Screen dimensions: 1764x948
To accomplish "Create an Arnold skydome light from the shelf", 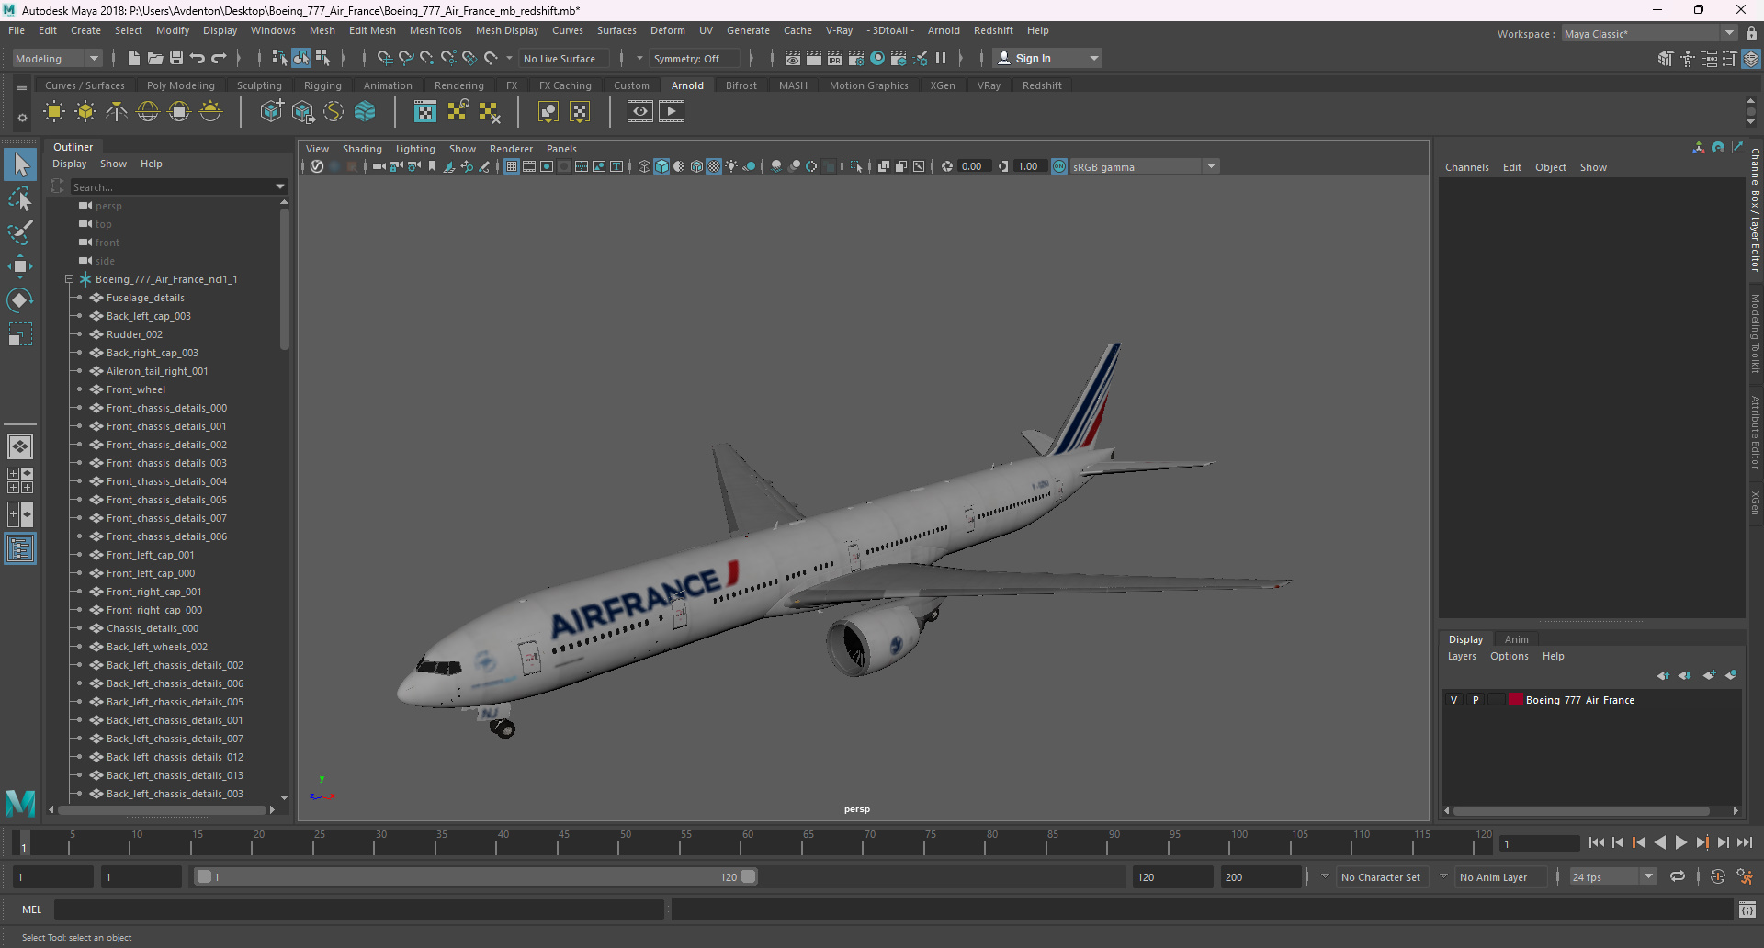I will tap(148, 112).
